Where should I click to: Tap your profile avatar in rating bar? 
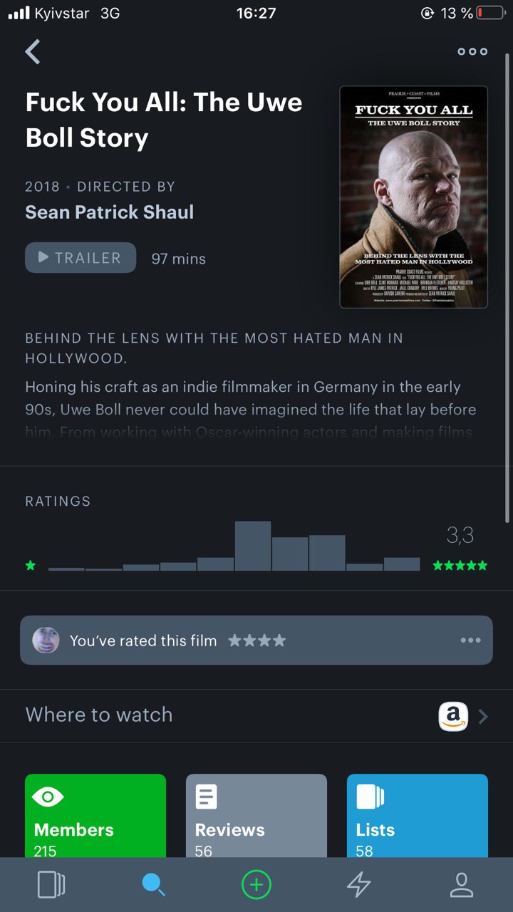coord(46,641)
